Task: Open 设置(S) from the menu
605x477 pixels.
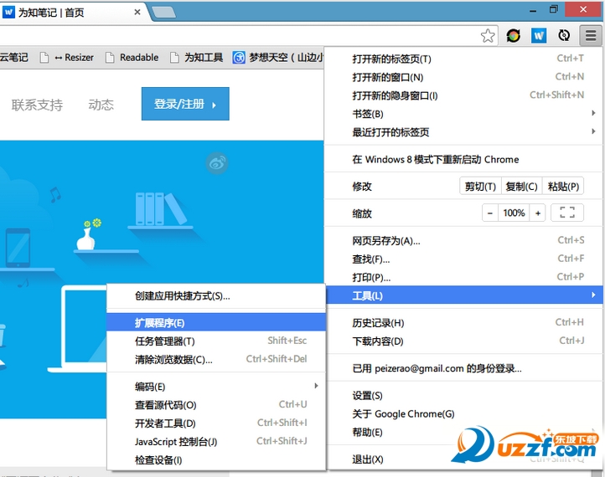Action: tap(463, 396)
